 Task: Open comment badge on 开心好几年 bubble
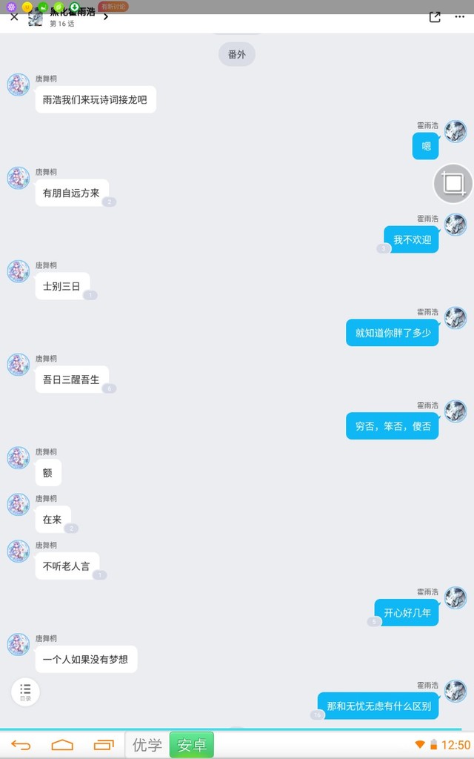tap(374, 622)
